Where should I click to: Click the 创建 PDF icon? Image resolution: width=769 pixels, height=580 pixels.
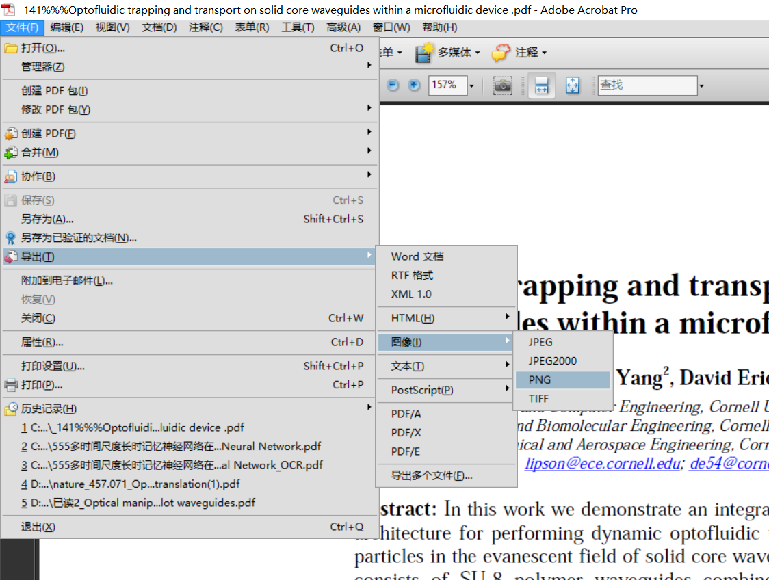tap(11, 133)
